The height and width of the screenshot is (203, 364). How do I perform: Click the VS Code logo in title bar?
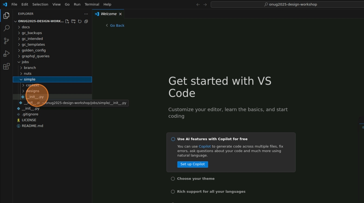point(5,4)
